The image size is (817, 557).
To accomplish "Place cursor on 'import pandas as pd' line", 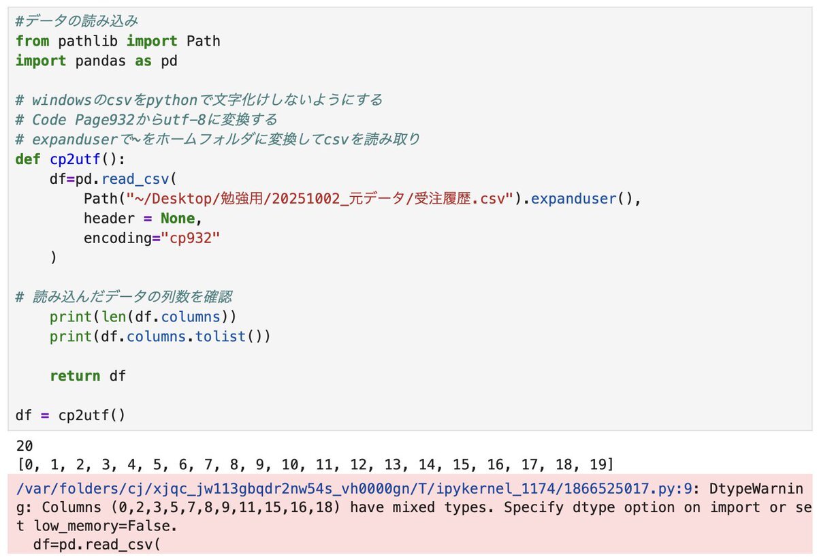I will click(96, 61).
